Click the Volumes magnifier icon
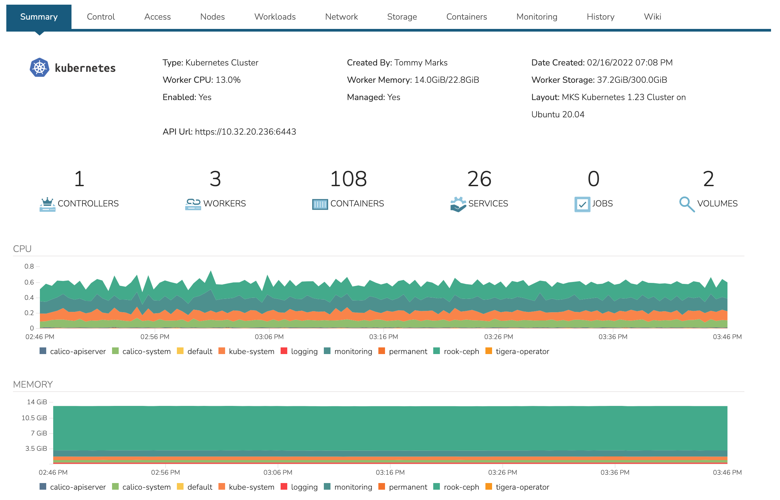 tap(687, 204)
